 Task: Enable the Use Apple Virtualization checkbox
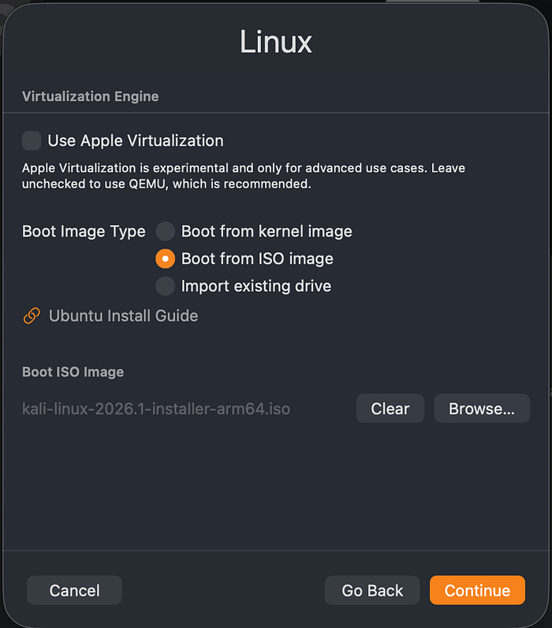[x=32, y=140]
